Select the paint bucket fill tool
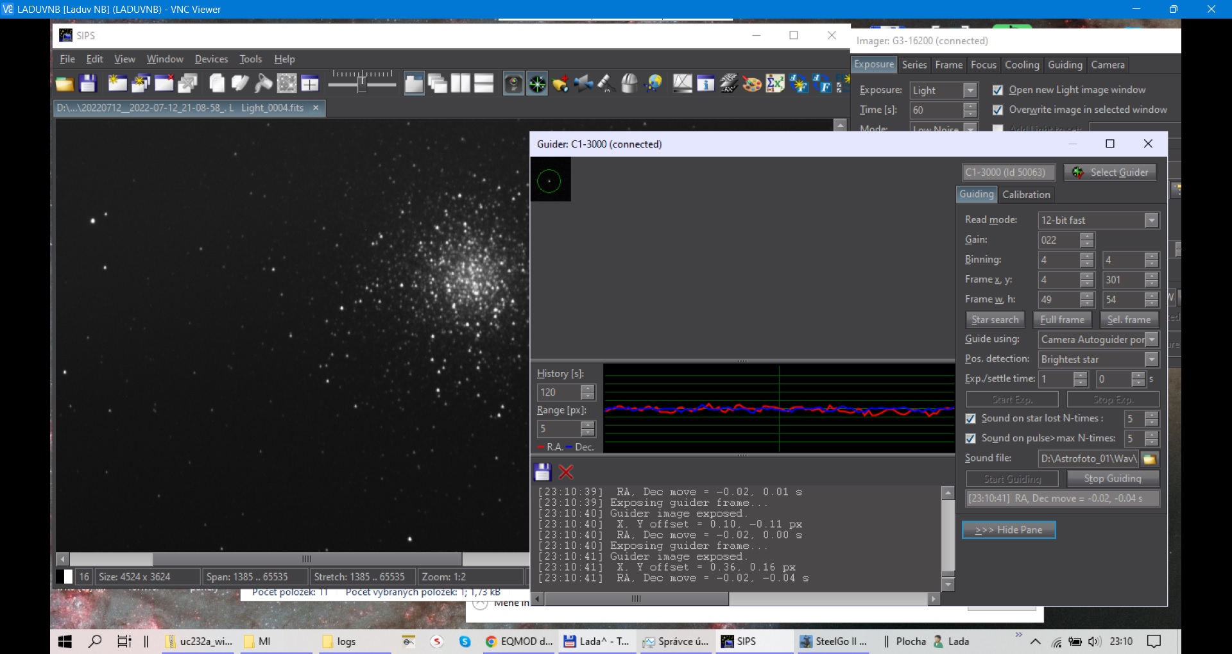 pos(263,83)
